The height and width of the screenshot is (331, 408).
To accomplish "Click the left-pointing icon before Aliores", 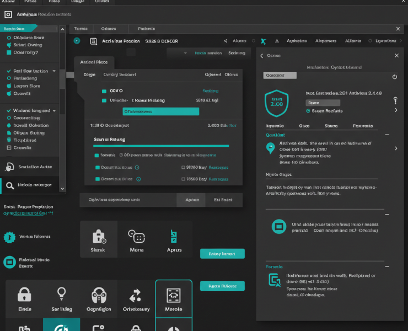I will [226, 41].
